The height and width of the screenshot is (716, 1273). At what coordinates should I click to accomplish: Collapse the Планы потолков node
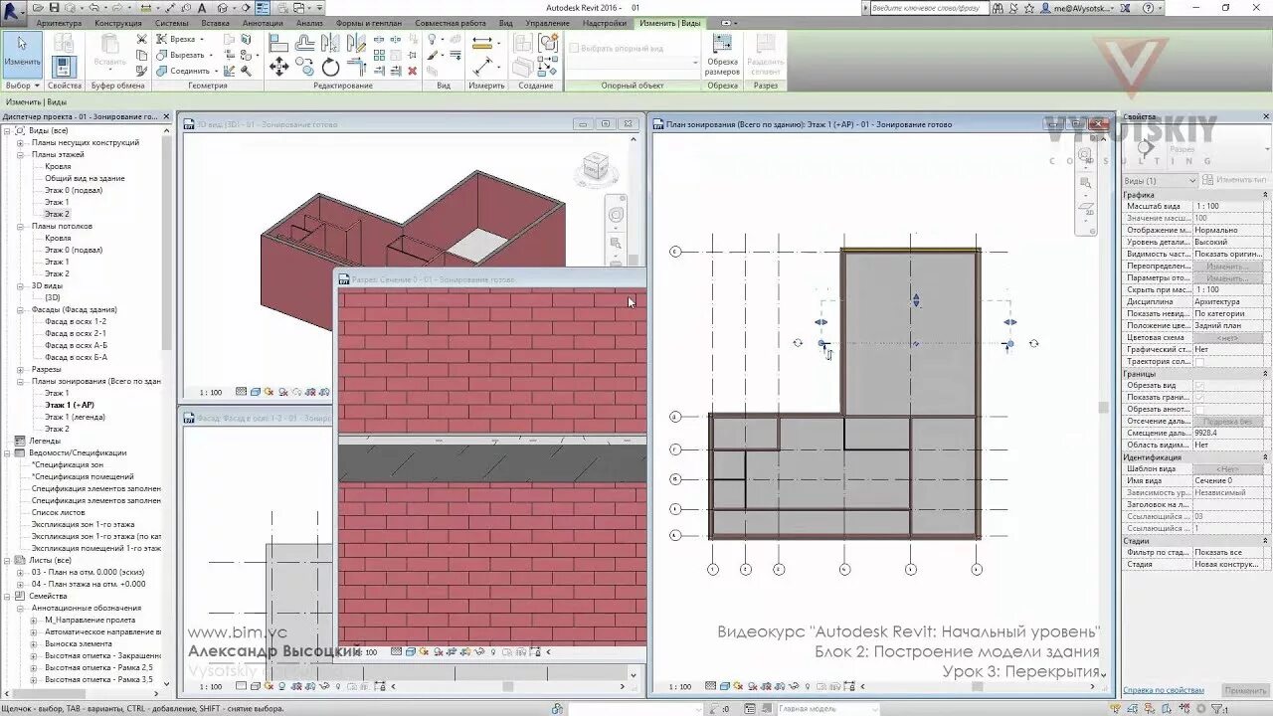(20, 226)
